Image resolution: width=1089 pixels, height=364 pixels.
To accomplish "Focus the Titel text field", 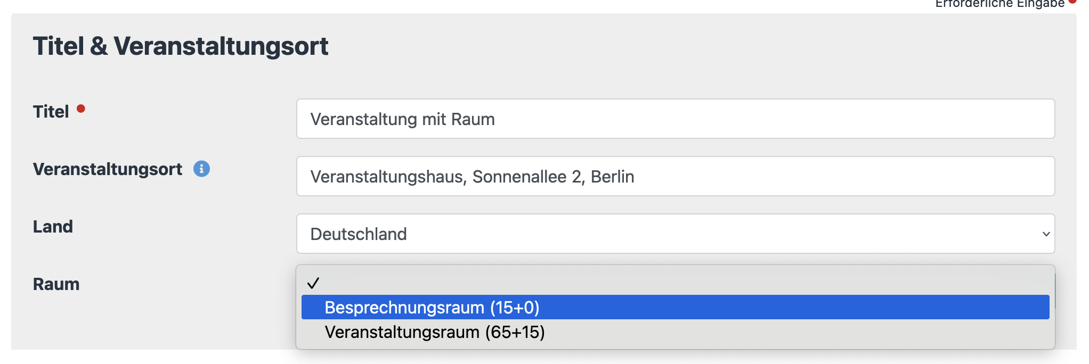I will pyautogui.click(x=675, y=119).
